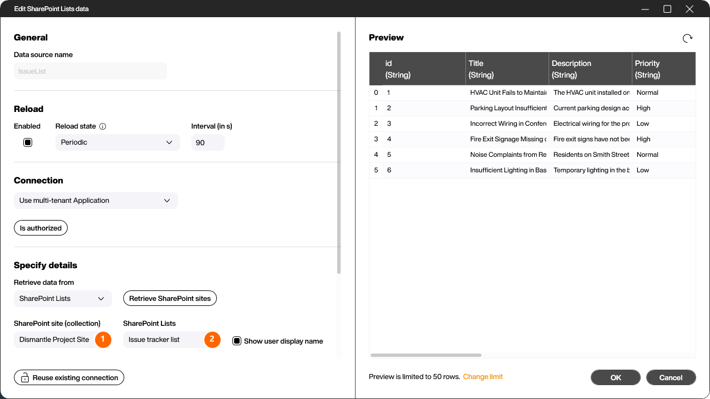This screenshot has height=399, width=710.
Task: Click the Is authorized button
Action: tap(40, 228)
